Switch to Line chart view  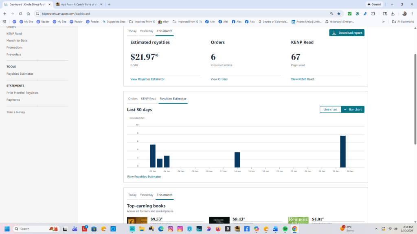(x=330, y=109)
